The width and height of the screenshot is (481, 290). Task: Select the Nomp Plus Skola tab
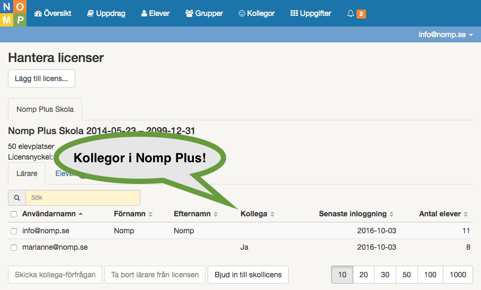(x=45, y=109)
